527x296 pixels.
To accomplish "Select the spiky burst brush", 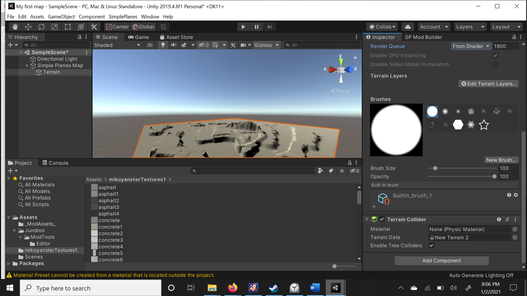I will click(x=471, y=125).
